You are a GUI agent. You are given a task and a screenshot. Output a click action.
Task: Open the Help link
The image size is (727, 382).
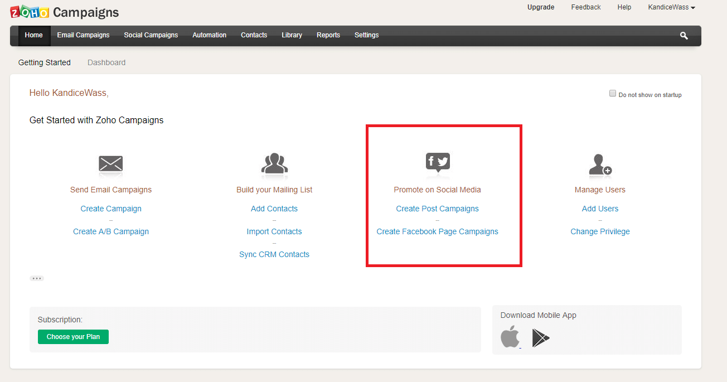[x=624, y=7]
